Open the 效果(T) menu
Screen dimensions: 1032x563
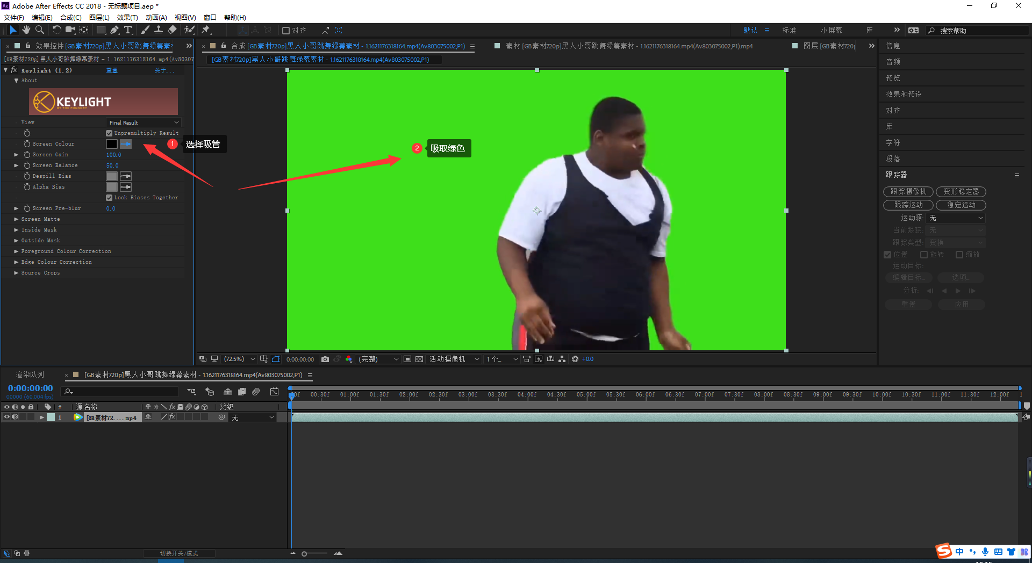[x=127, y=17]
